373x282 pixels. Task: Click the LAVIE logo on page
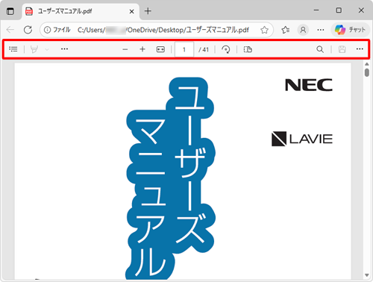pos(302,139)
